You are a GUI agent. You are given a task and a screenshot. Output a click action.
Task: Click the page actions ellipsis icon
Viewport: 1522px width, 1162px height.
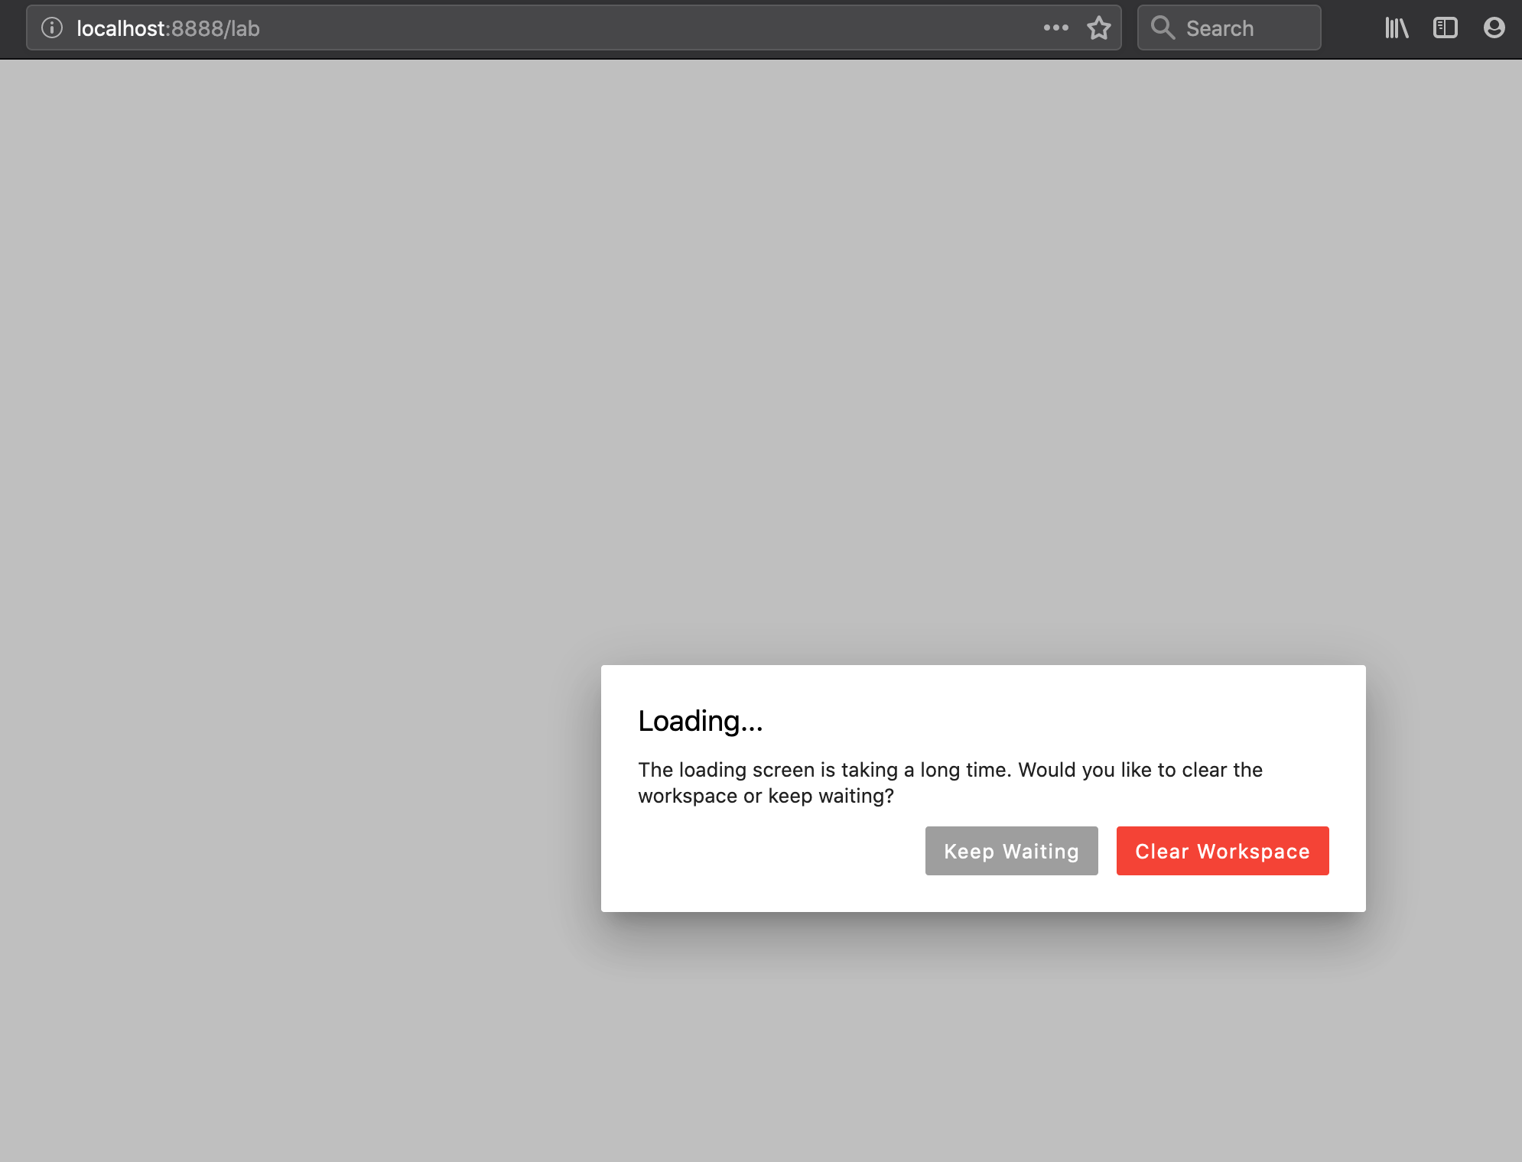(1055, 28)
